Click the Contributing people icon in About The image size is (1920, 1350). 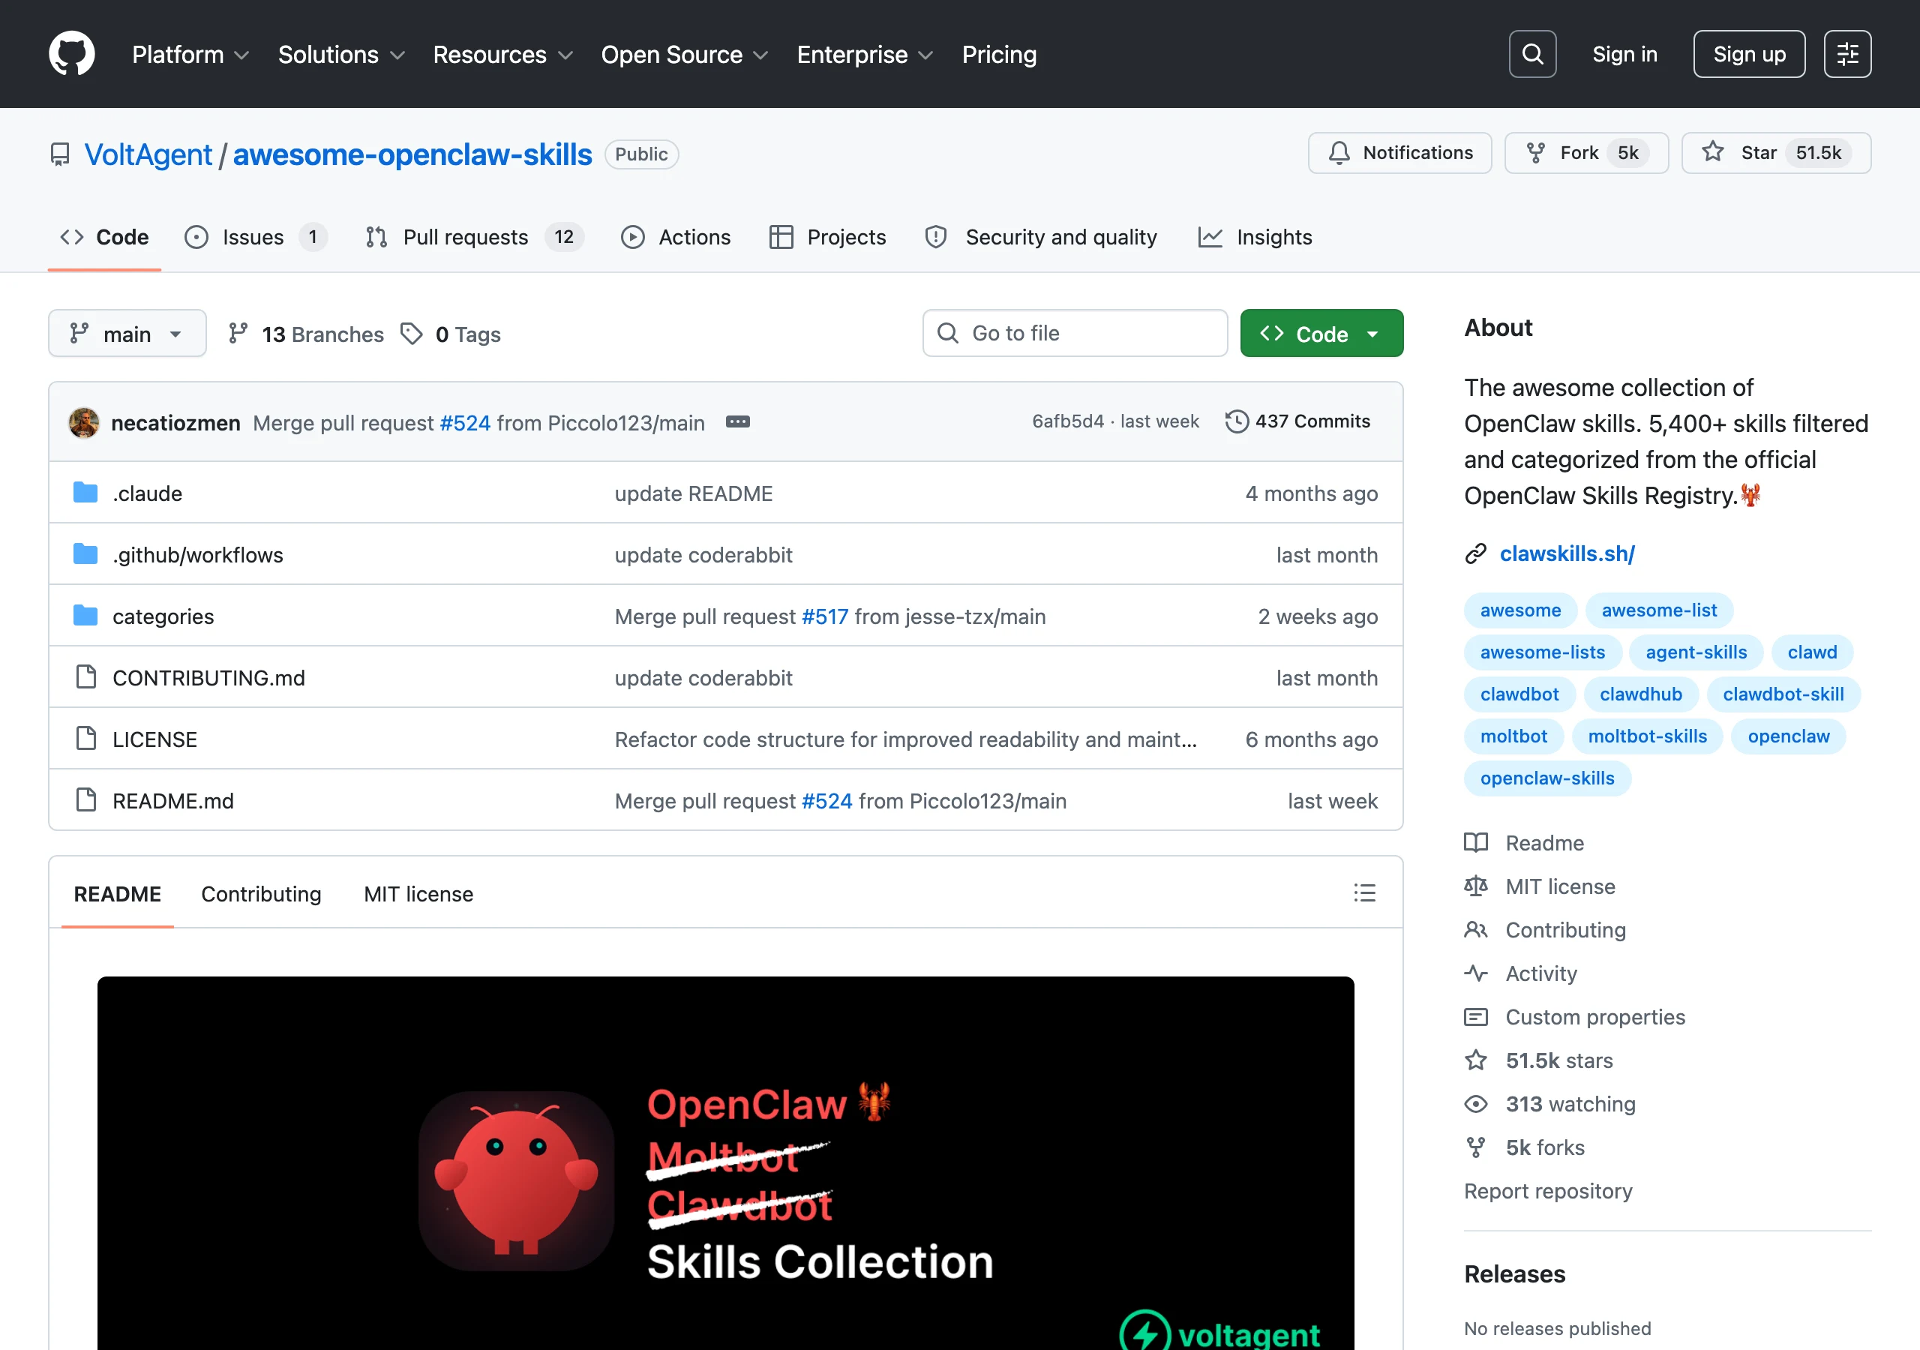(1475, 929)
